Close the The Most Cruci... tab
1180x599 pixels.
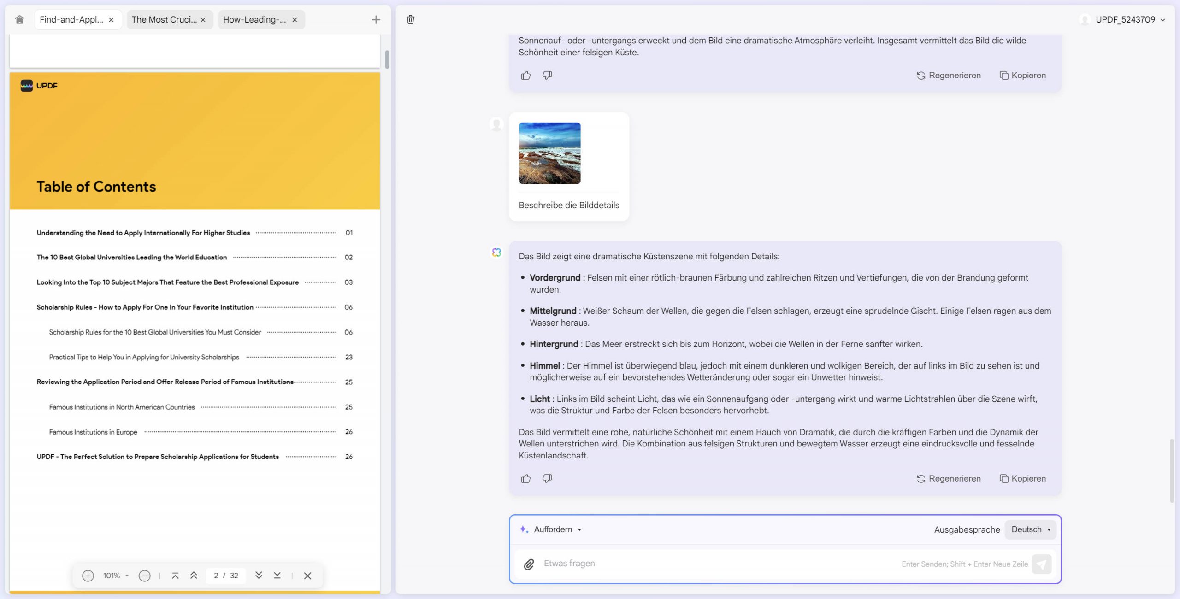[203, 20]
